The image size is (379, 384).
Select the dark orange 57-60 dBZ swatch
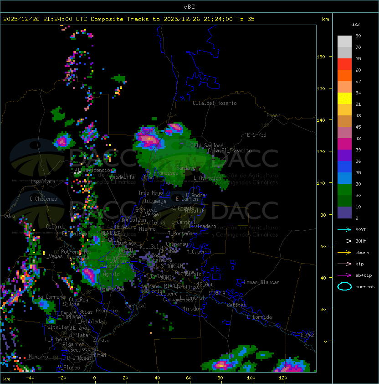pyautogui.click(x=344, y=75)
